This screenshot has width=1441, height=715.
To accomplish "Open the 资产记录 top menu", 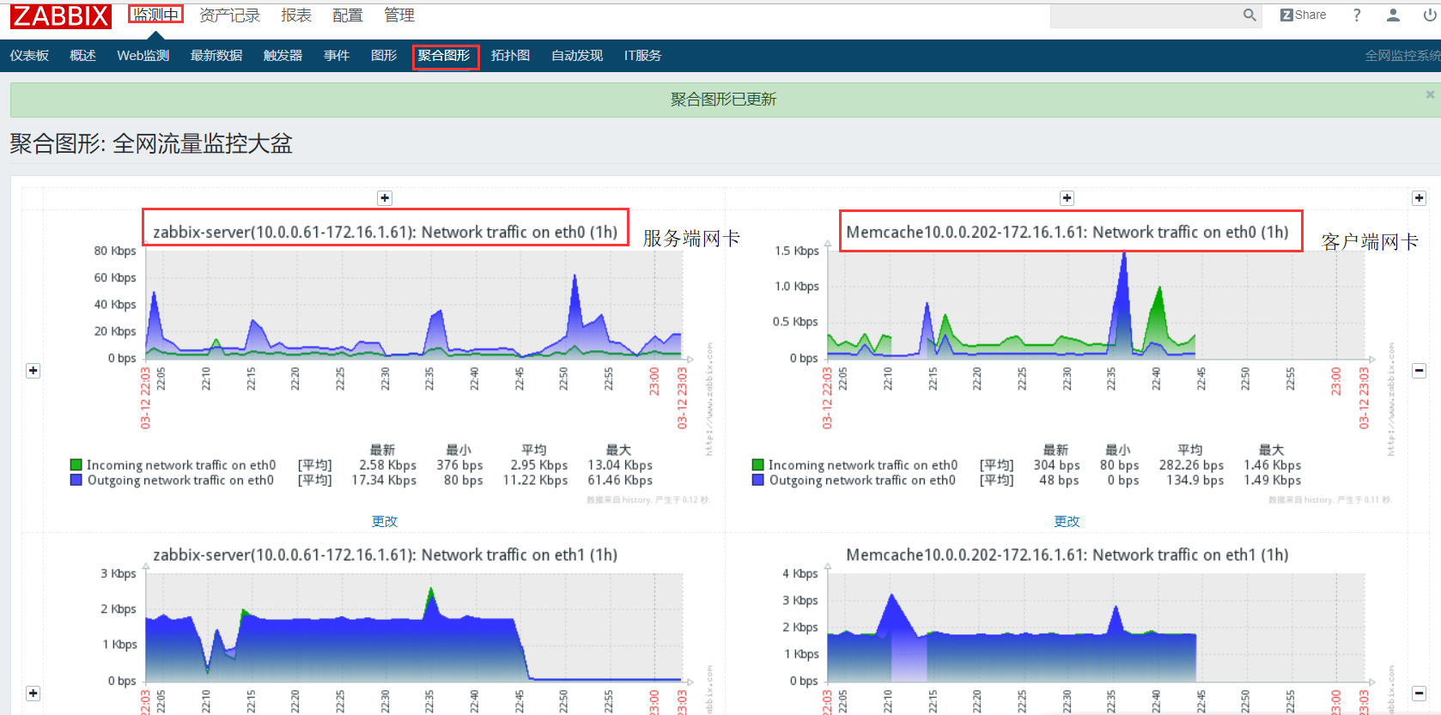I will 229,15.
